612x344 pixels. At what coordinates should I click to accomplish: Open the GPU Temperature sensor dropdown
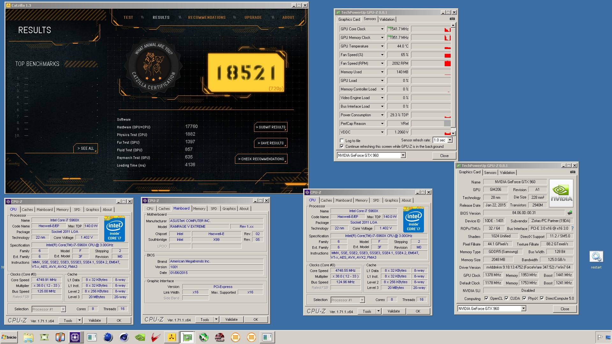382,46
